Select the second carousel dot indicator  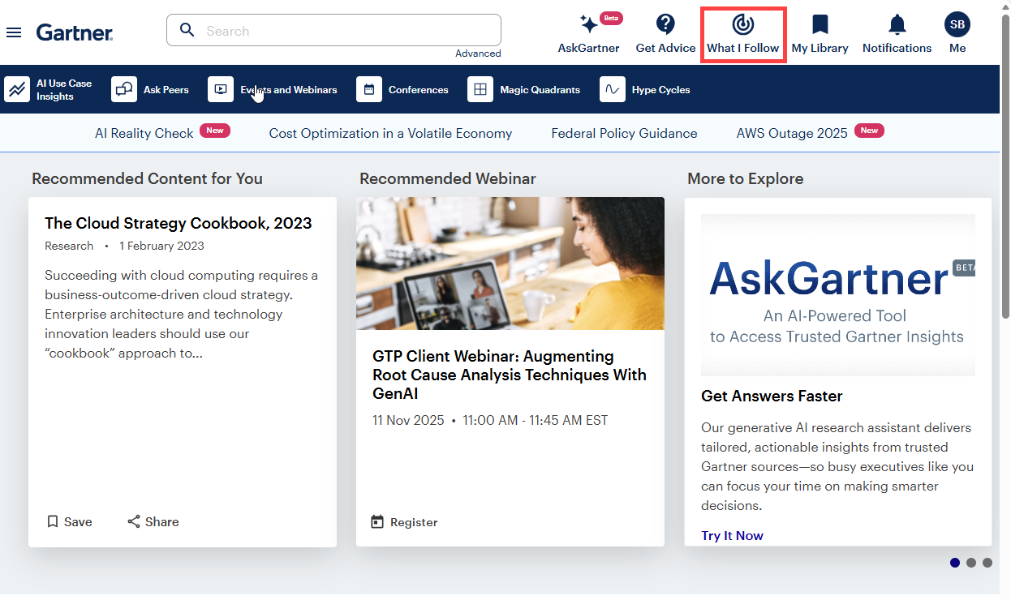971,563
